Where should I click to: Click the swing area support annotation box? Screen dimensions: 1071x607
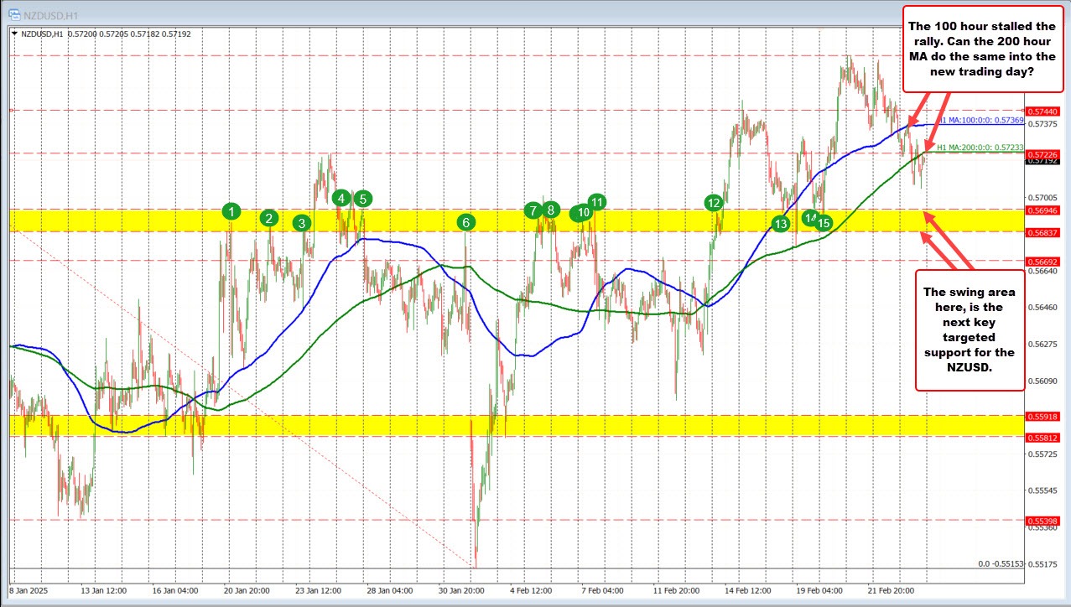click(x=968, y=329)
